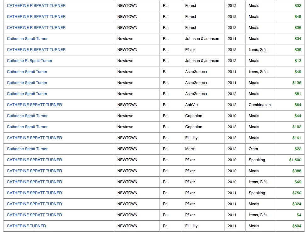Select the $141 amount cell
306x232 pixels.
pyautogui.click(x=290, y=138)
